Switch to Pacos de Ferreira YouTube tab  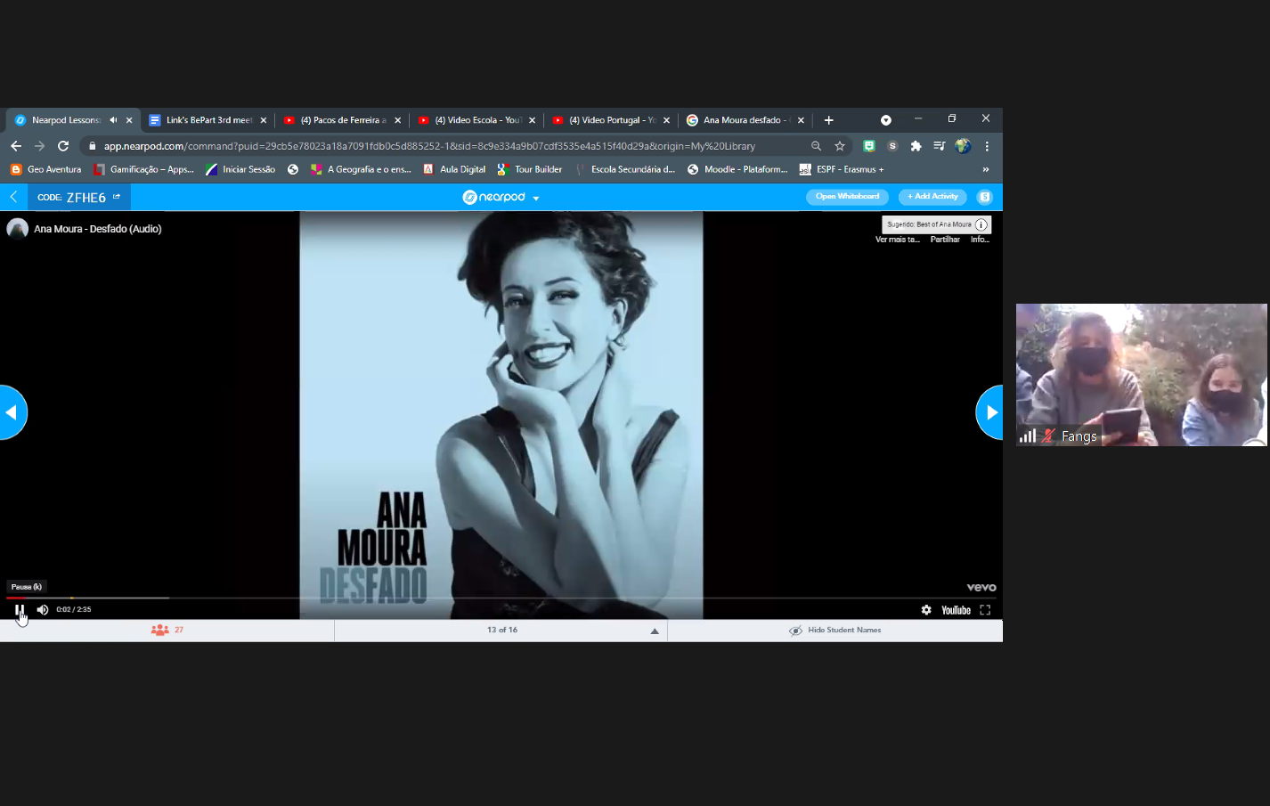[x=343, y=120]
